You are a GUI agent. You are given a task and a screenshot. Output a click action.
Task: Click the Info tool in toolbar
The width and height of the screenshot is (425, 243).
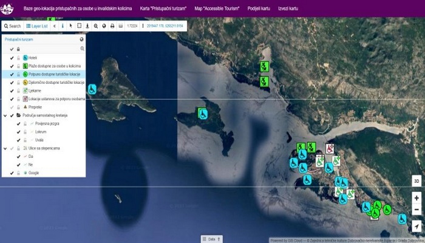[63, 26]
